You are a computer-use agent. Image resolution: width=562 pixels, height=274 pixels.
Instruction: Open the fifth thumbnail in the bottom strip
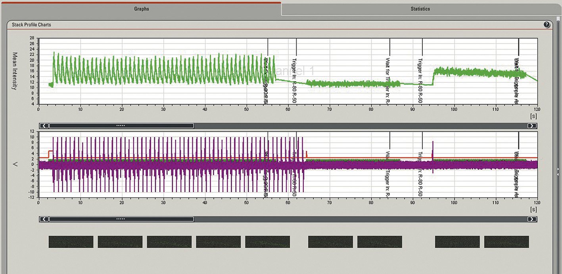pyautogui.click(x=267, y=242)
